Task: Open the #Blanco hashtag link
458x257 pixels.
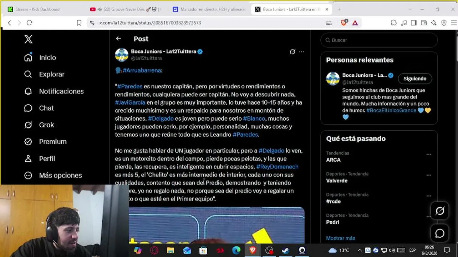Action: (x=254, y=119)
